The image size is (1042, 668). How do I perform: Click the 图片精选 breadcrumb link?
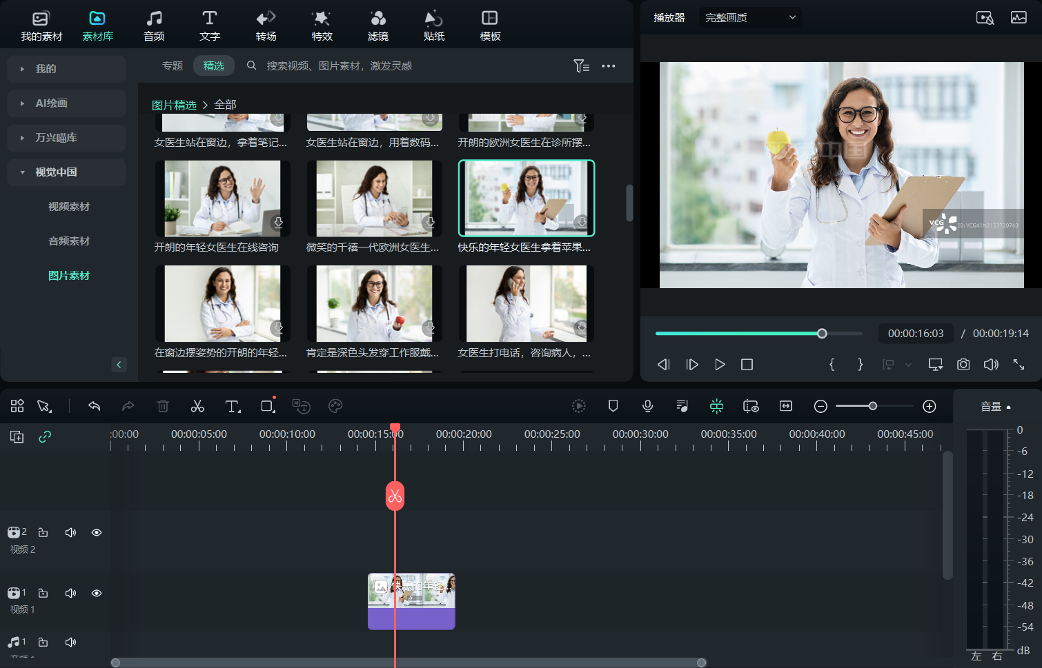174,105
